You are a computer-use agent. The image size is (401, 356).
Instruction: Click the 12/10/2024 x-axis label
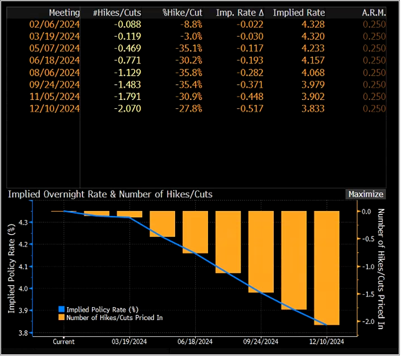(x=326, y=341)
